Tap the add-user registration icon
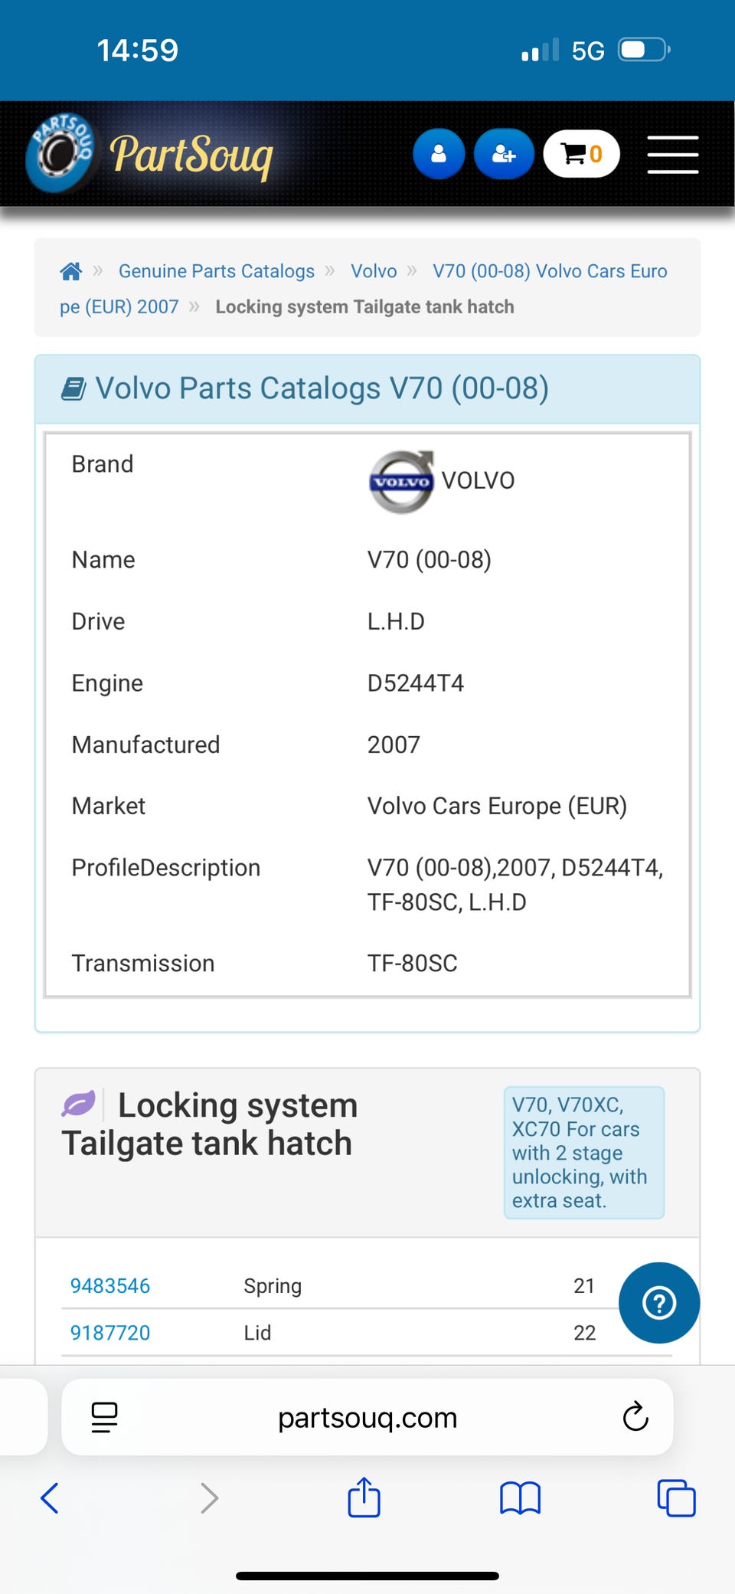735x1594 pixels. click(503, 154)
